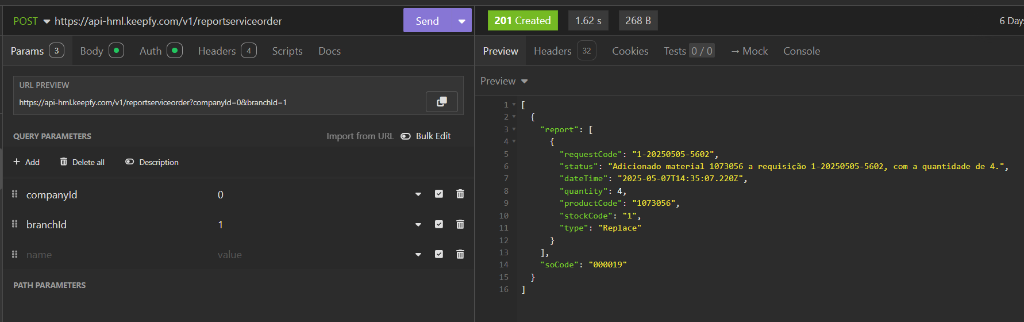This screenshot has width=1024, height=322.
Task: Expand the Send button options arrow
Action: click(461, 21)
